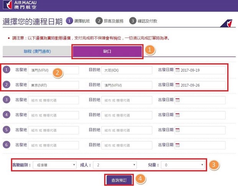The height and width of the screenshot is (186, 238).
Task: Click the purple segment number 1 badge
Action: click(7, 70)
